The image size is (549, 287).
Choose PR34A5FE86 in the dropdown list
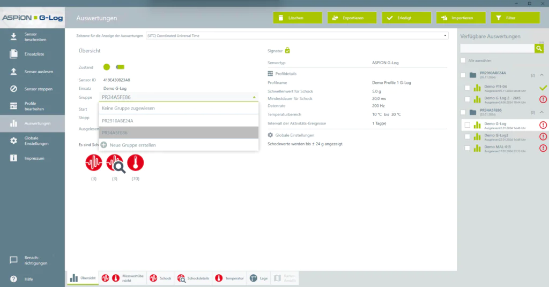click(179, 133)
